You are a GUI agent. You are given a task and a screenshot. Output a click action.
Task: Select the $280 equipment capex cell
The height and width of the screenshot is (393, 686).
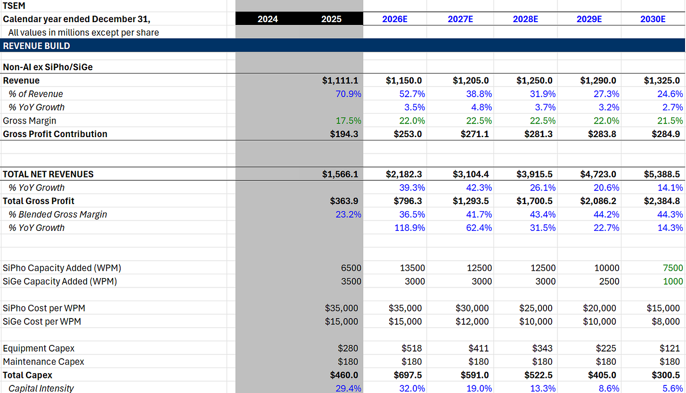click(x=348, y=348)
